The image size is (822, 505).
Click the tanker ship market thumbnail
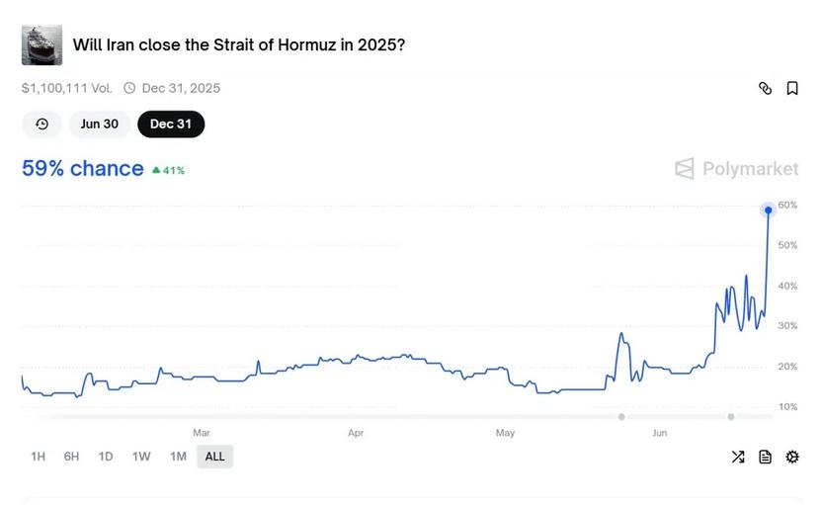tap(41, 45)
